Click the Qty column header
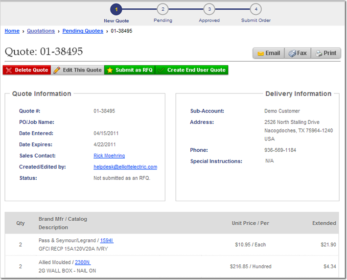The height and width of the screenshot is (280, 347). click(x=21, y=223)
